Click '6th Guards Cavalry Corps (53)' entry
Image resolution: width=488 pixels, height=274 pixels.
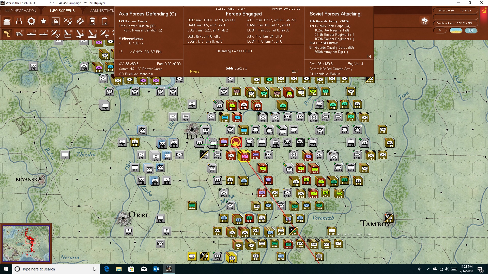(331, 47)
